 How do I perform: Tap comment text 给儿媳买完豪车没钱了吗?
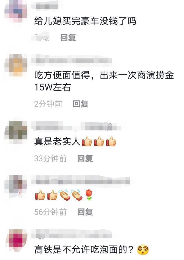(x=85, y=21)
